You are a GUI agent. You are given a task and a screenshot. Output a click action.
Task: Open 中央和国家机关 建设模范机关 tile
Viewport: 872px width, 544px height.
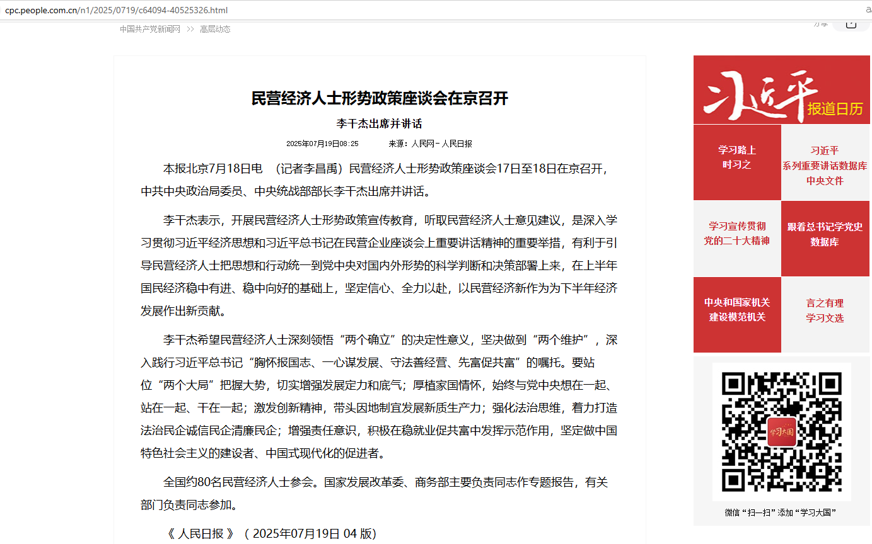tap(737, 315)
